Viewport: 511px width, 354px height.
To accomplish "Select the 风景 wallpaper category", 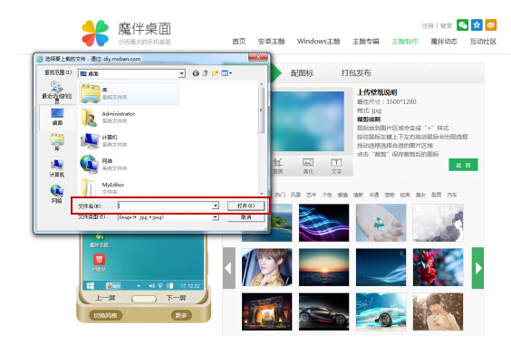I will coord(295,195).
